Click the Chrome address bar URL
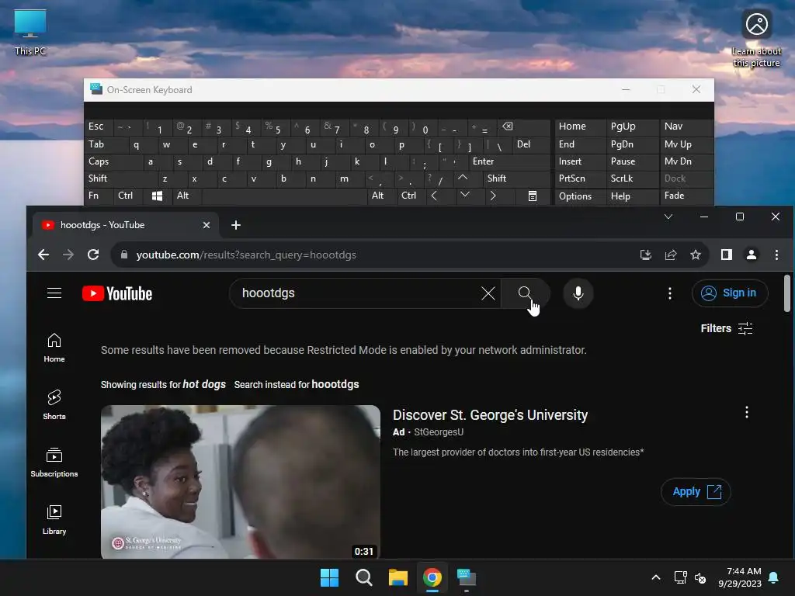This screenshot has height=596, width=795. pyautogui.click(x=246, y=255)
